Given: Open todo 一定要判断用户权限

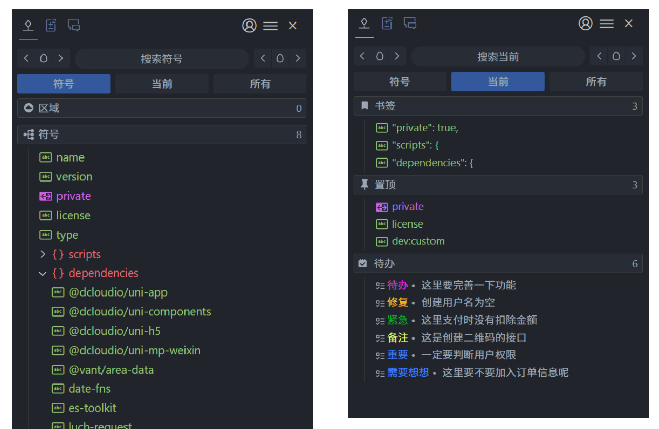Looking at the screenshot, I should click(x=468, y=355).
